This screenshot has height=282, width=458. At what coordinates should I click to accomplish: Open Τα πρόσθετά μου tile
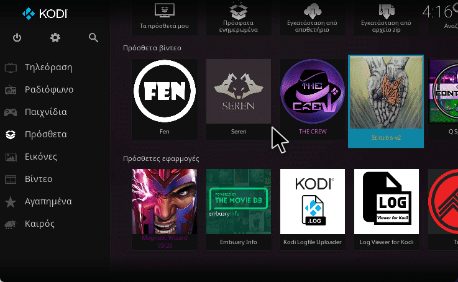164,17
